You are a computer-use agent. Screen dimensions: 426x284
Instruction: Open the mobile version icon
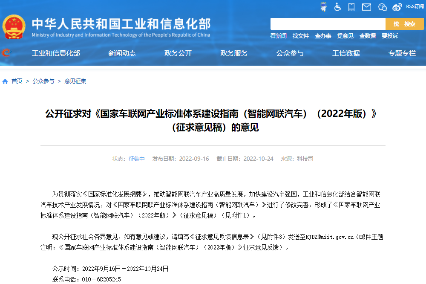tap(351, 7)
